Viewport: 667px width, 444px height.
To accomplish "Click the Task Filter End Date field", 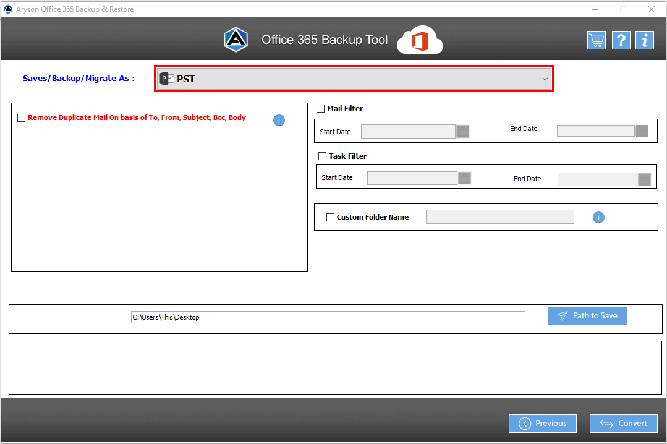I will tap(597, 179).
